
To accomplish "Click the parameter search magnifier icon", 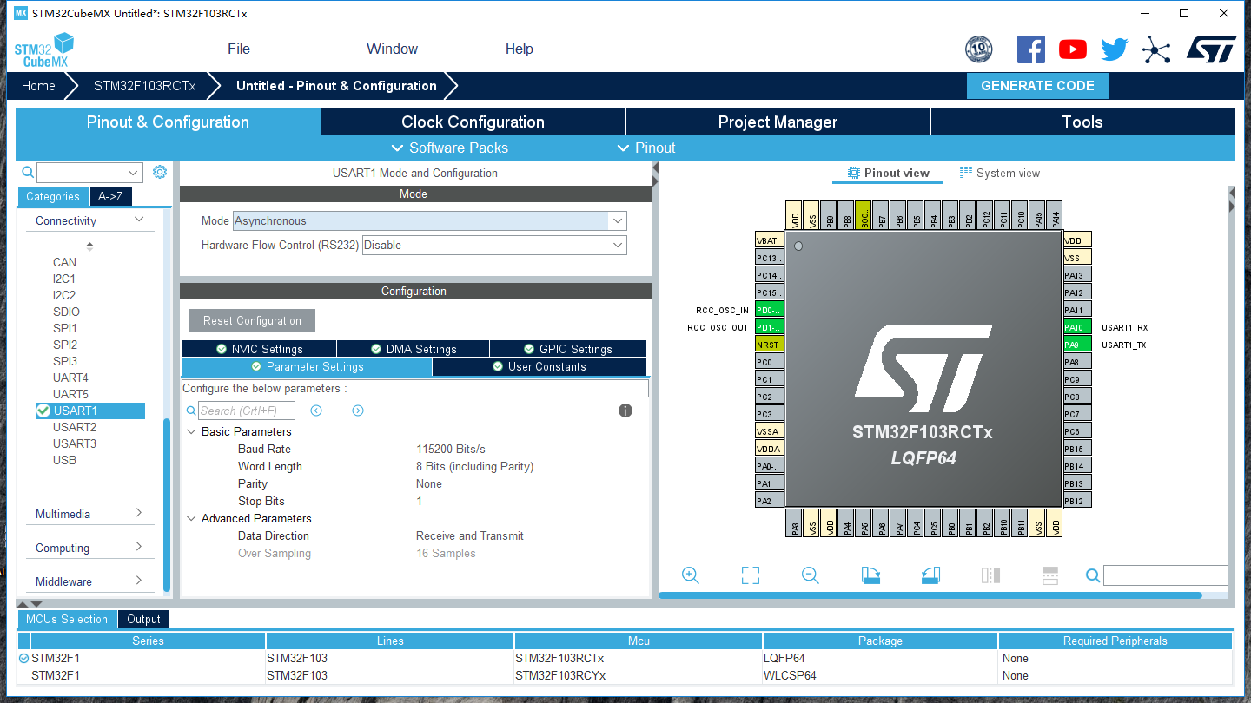I will 191,411.
